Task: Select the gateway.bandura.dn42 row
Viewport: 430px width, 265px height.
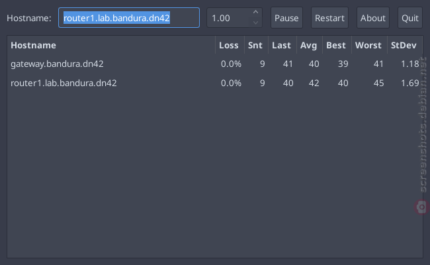Action: click(x=215, y=64)
